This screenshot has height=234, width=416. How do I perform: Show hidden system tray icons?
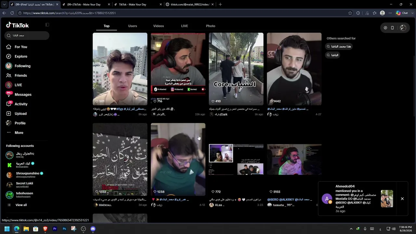[x=351, y=229]
